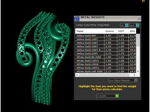Select the green ring model in viewport
The width and height of the screenshot is (150, 112).
(44, 58)
